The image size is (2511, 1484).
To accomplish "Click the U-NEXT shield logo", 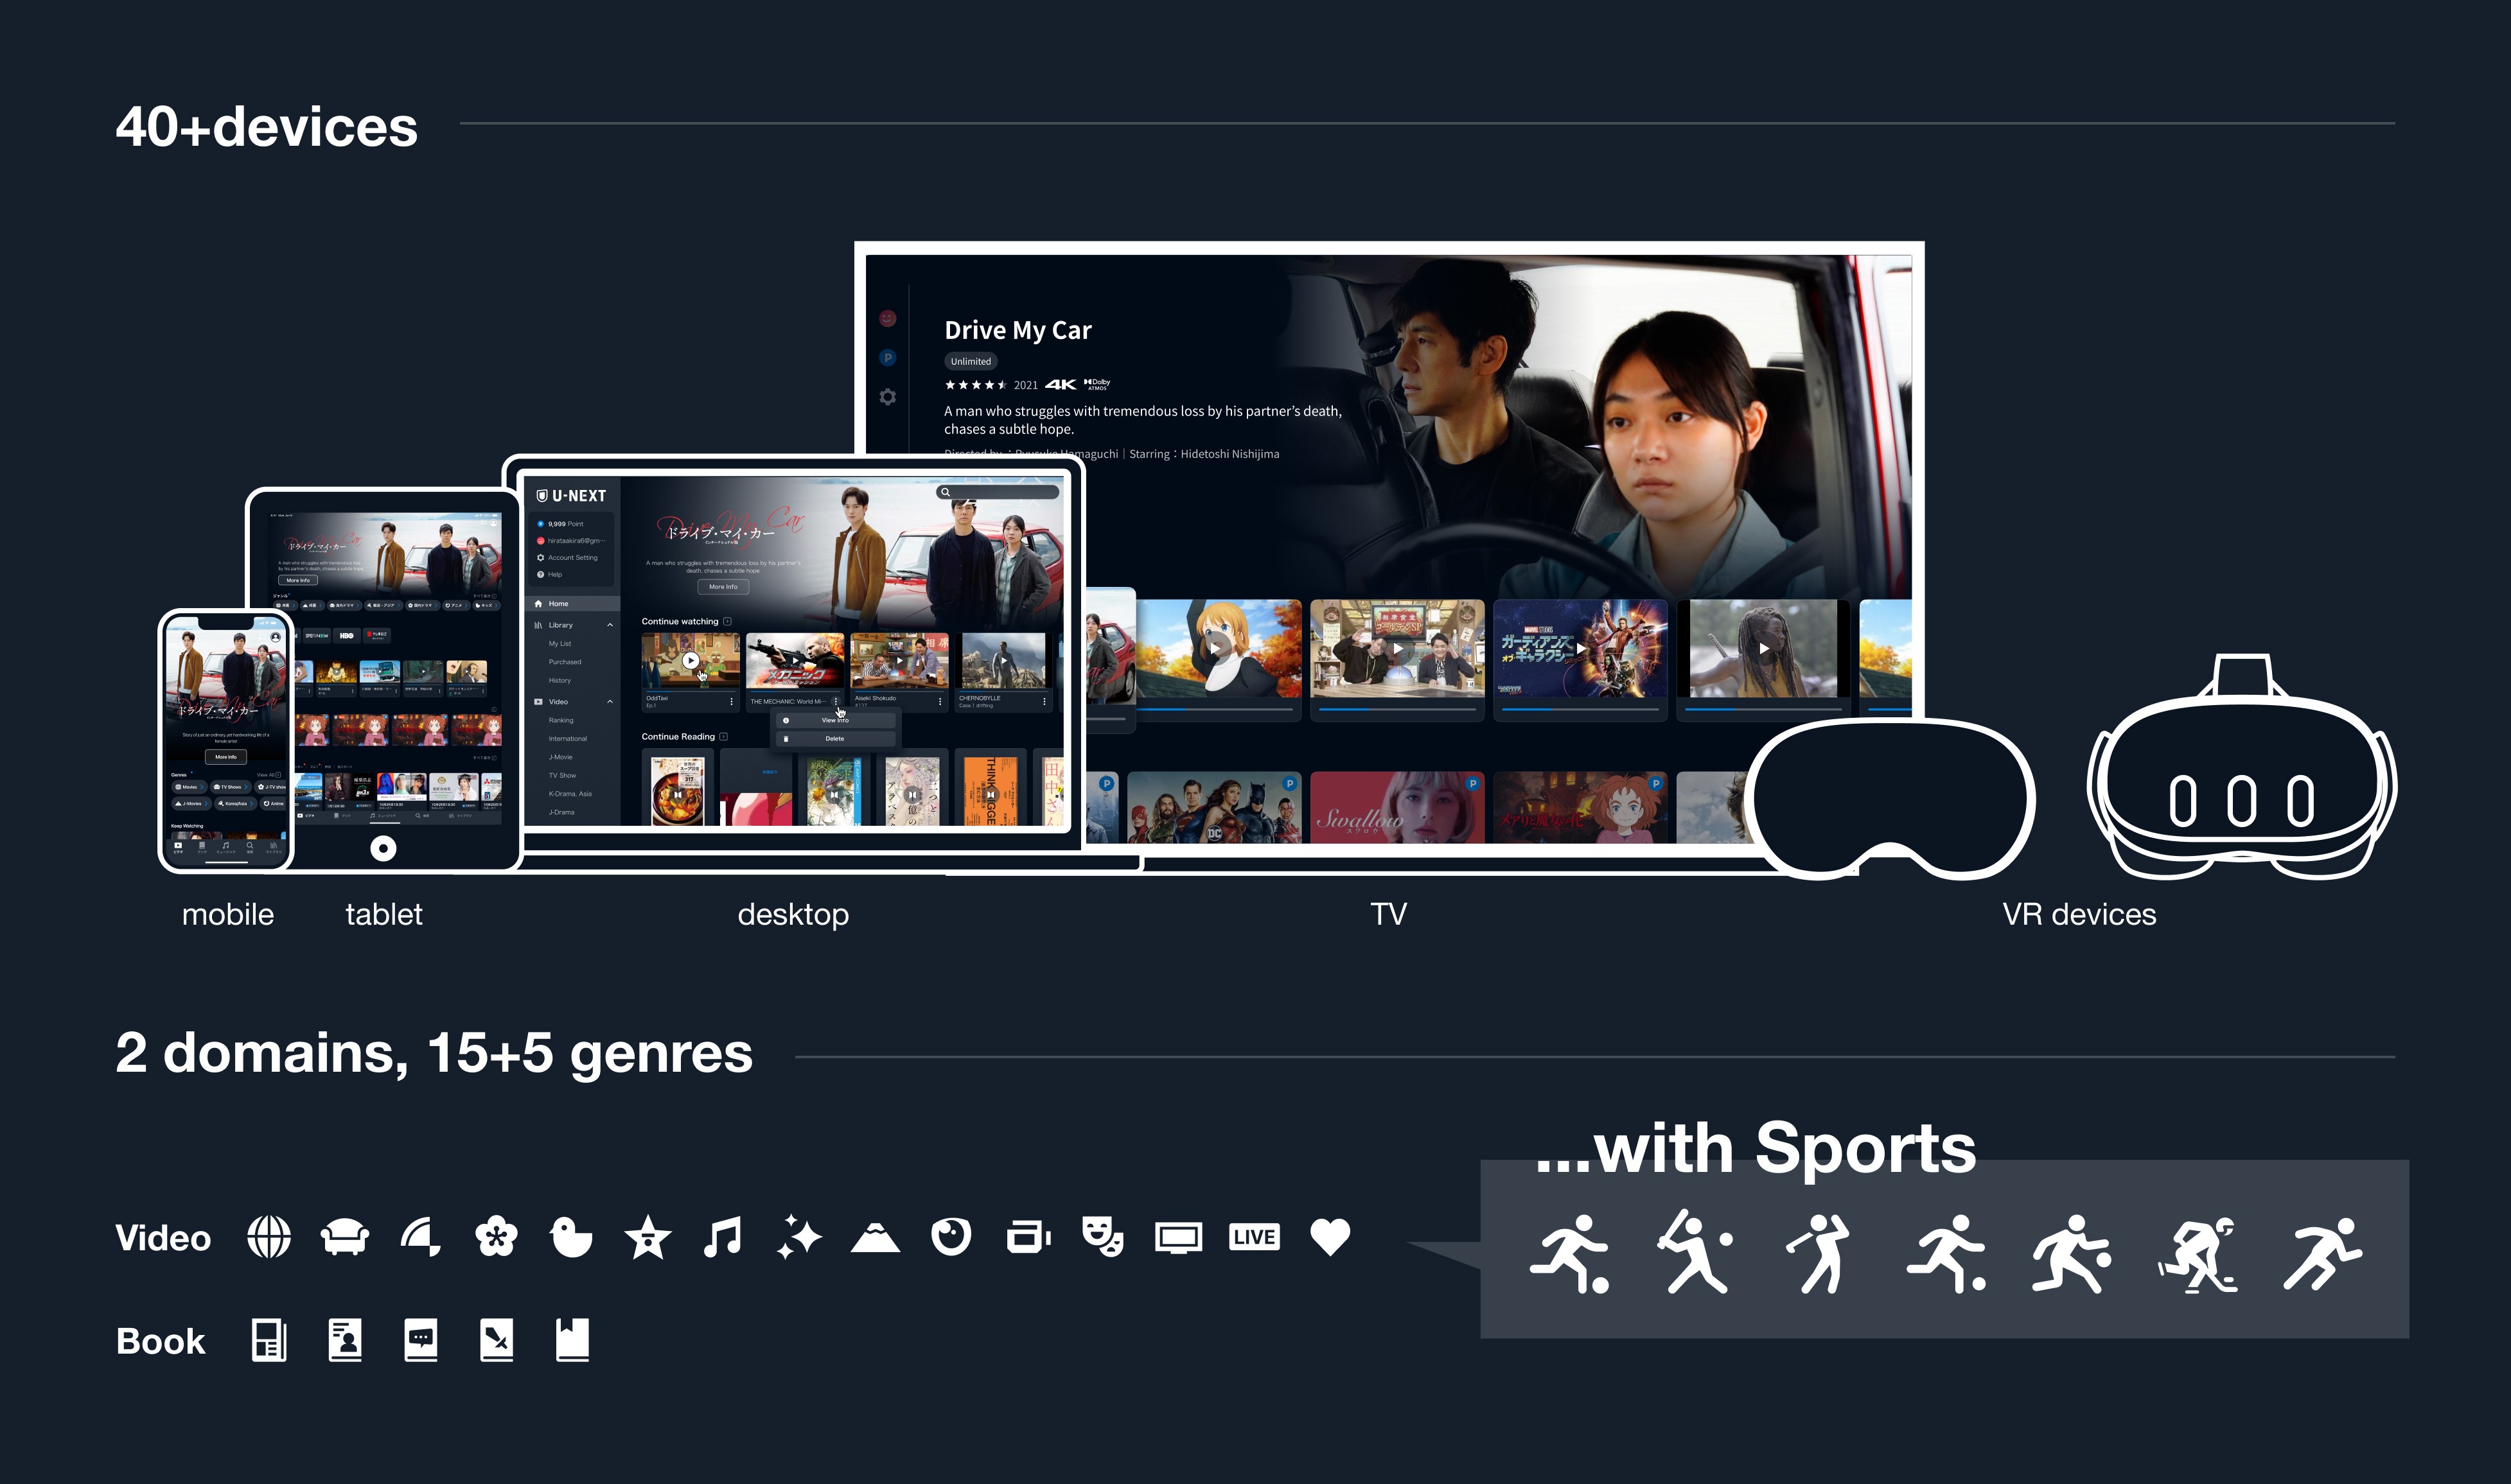I will click(543, 495).
